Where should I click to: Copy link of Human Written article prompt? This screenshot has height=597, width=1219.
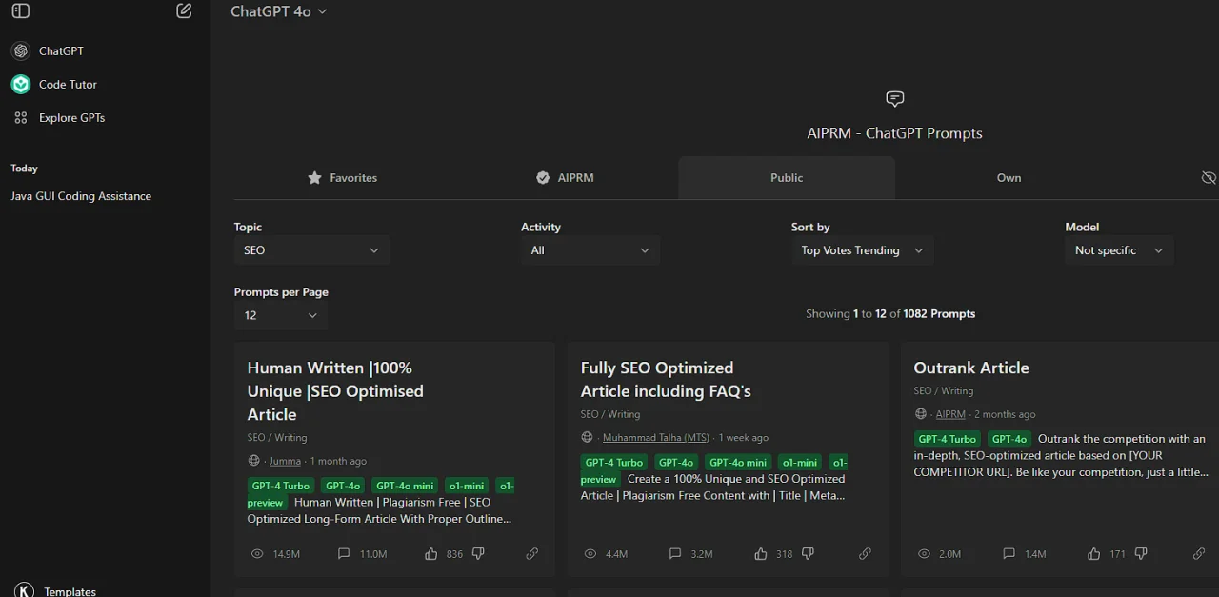[x=531, y=553]
